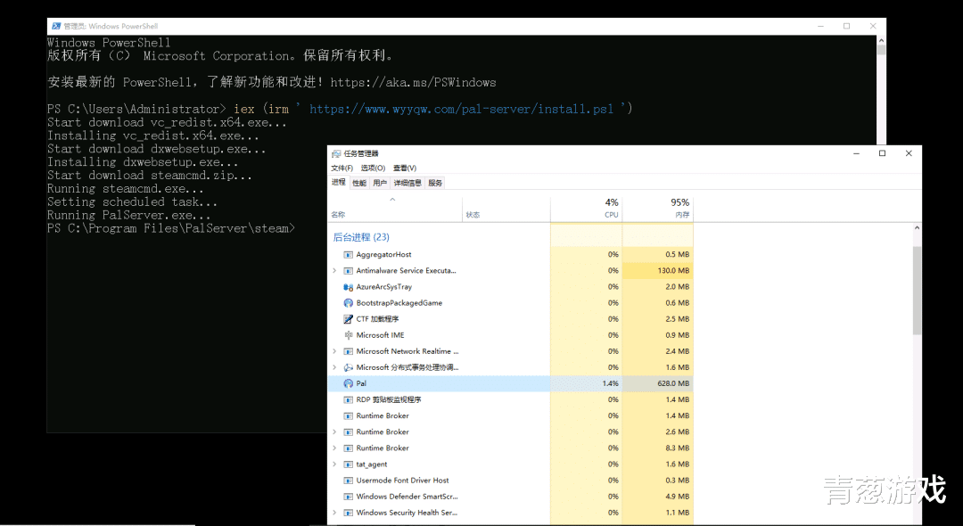The image size is (963, 526).
Task: Select the Usermode Font Driver Host name
Action: [x=402, y=481]
